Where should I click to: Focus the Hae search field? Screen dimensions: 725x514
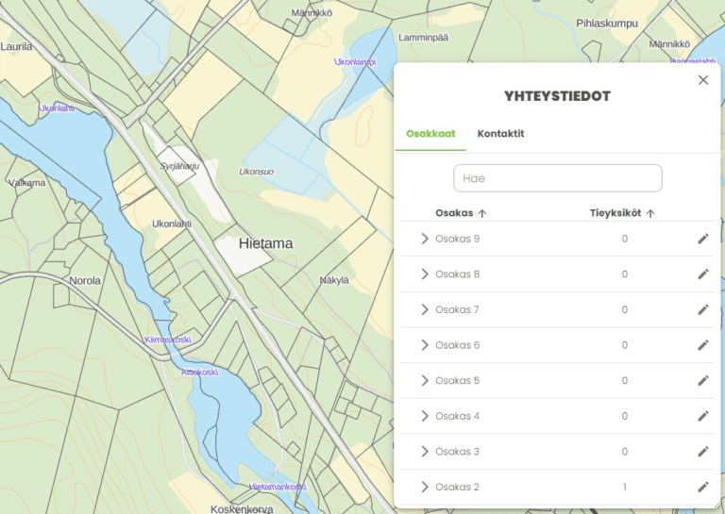[558, 178]
